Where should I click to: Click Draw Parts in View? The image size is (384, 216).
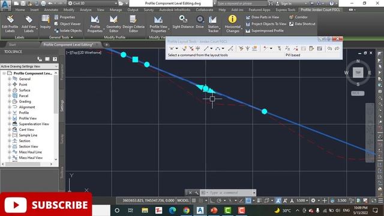[x=262, y=17]
